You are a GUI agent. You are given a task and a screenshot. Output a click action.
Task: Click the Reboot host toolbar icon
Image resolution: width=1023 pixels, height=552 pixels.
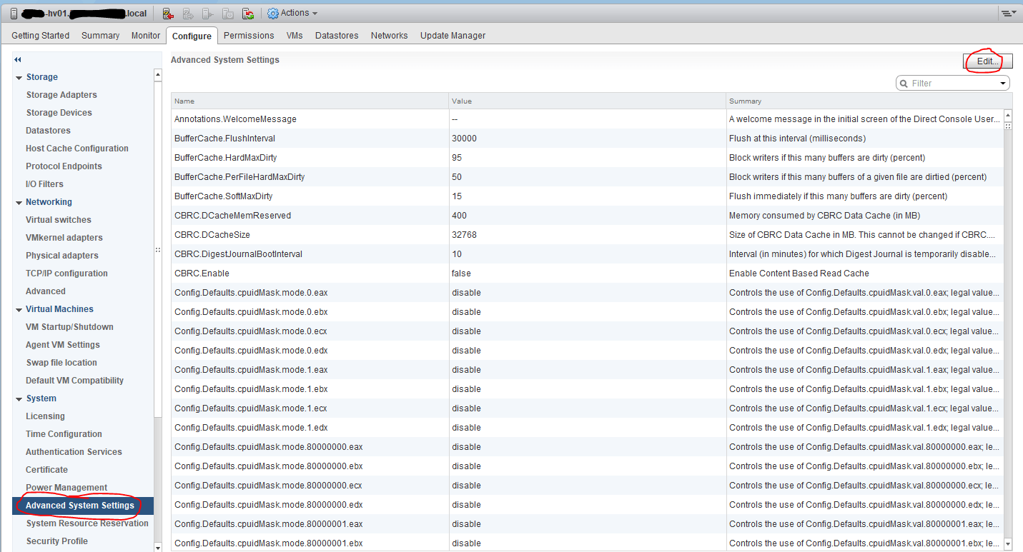tap(248, 14)
